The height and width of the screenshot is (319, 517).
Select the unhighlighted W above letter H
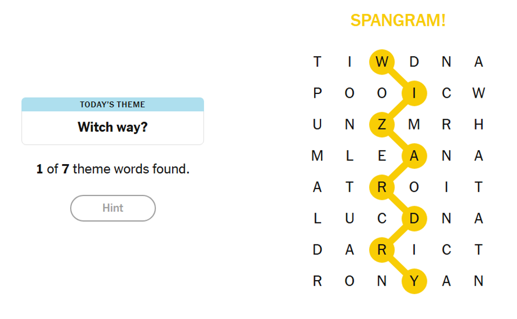click(x=478, y=93)
